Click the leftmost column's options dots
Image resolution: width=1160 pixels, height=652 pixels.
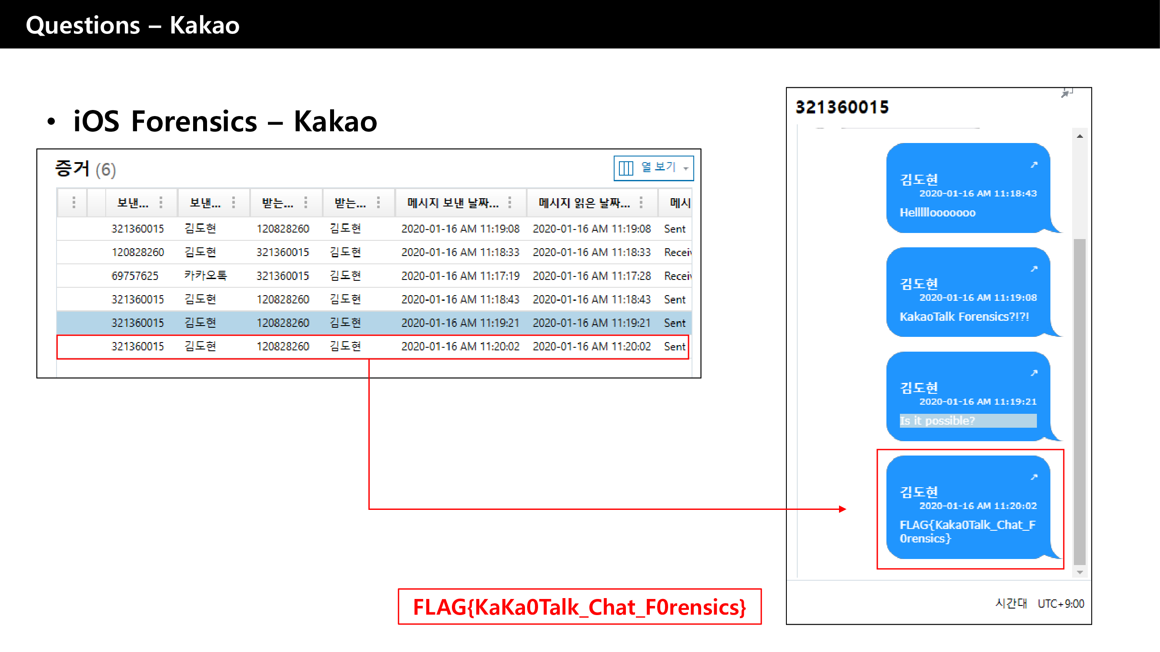pyautogui.click(x=74, y=203)
